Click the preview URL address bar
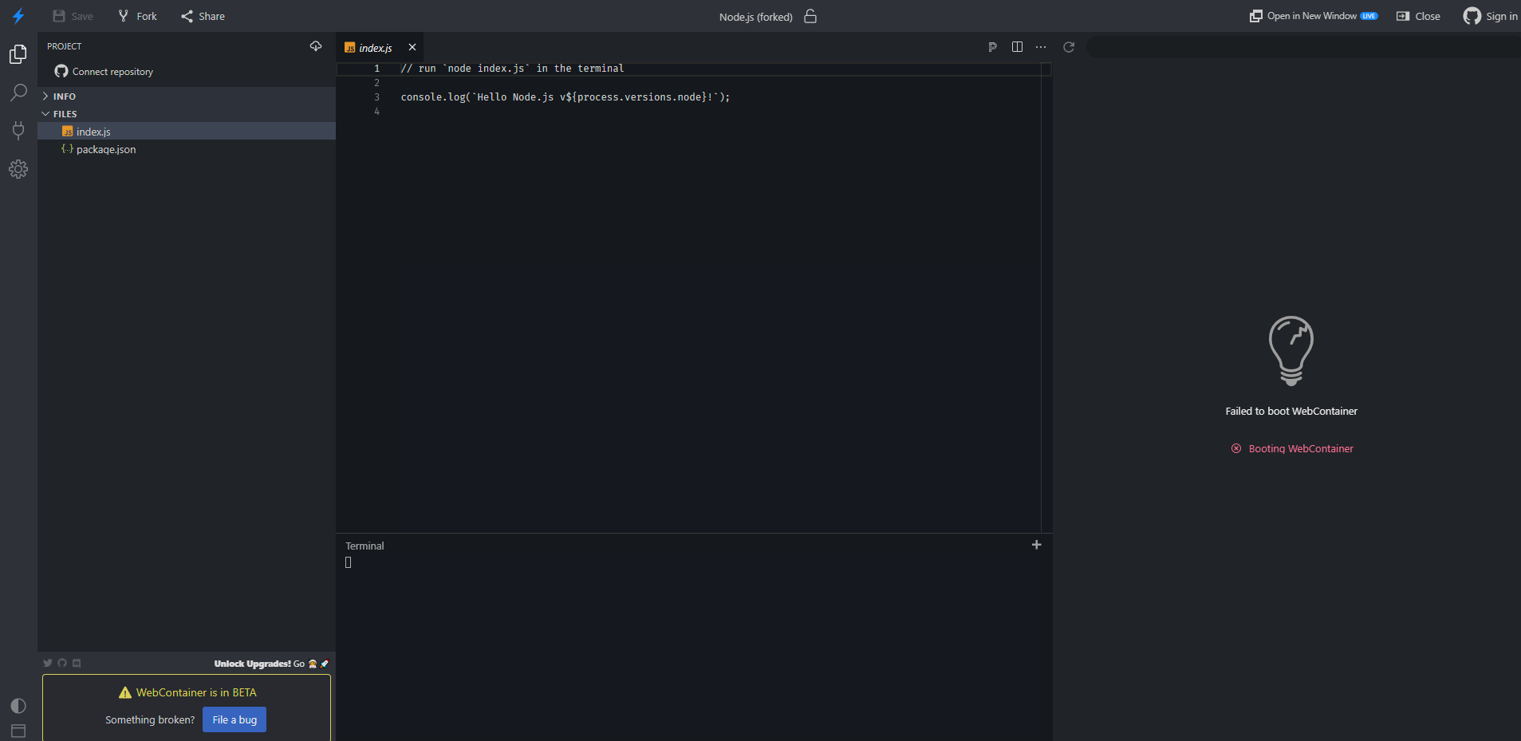Image resolution: width=1521 pixels, height=741 pixels. pos(1300,46)
